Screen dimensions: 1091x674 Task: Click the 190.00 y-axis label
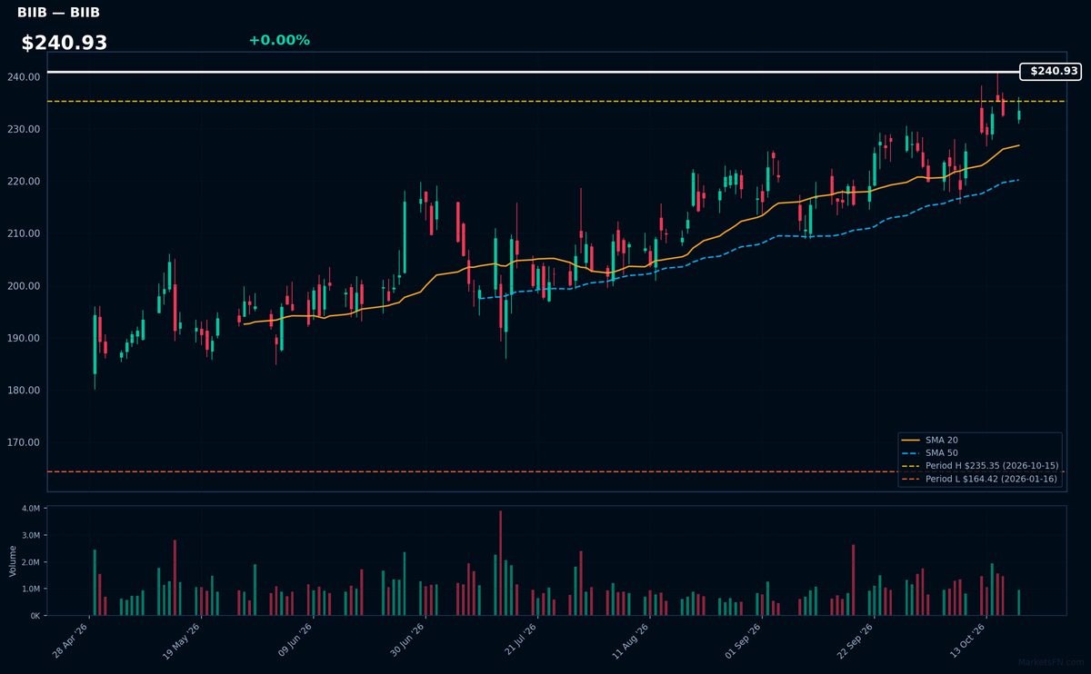point(25,338)
